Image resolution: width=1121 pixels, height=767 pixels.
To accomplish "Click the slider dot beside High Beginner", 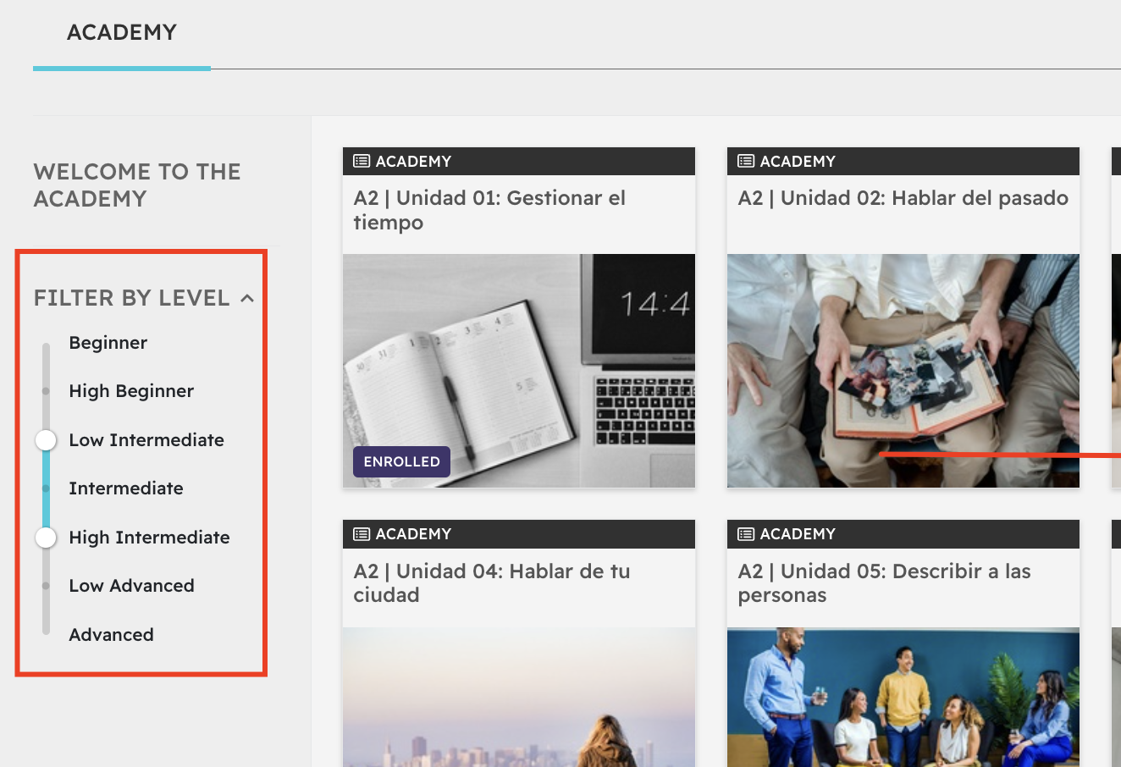I will 46,391.
